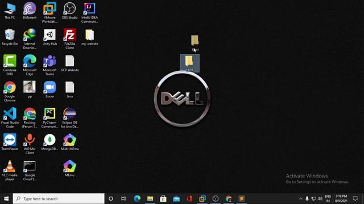
Task: Open This PC on the desktop
Action: 10,11
